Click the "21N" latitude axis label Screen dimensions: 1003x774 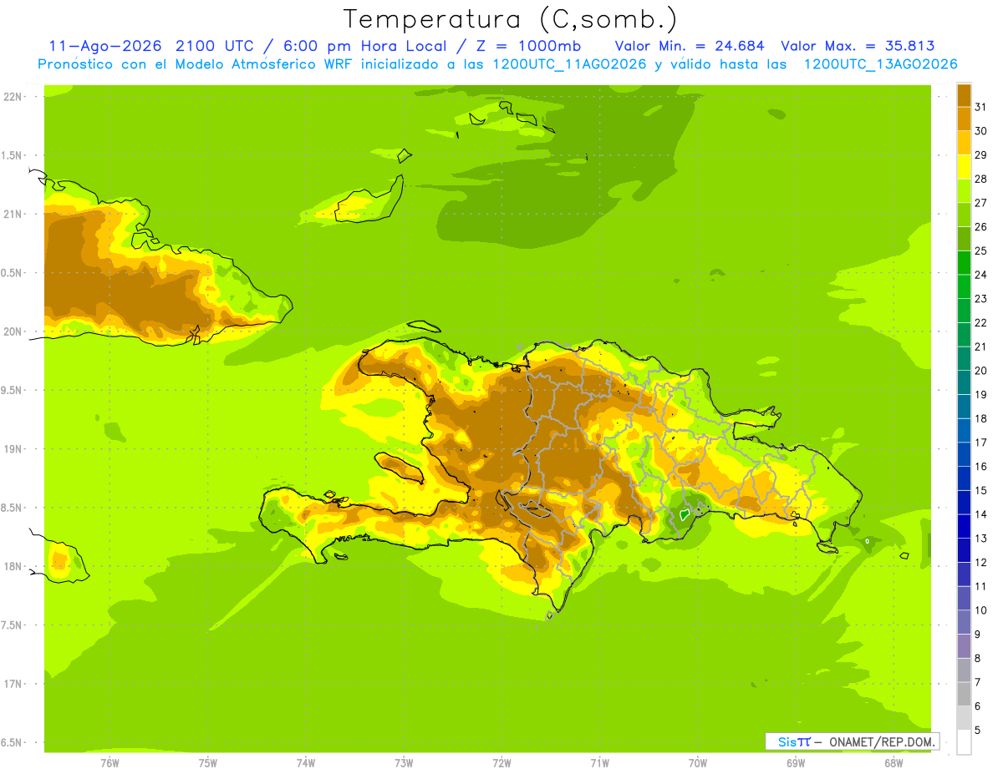click(x=13, y=214)
